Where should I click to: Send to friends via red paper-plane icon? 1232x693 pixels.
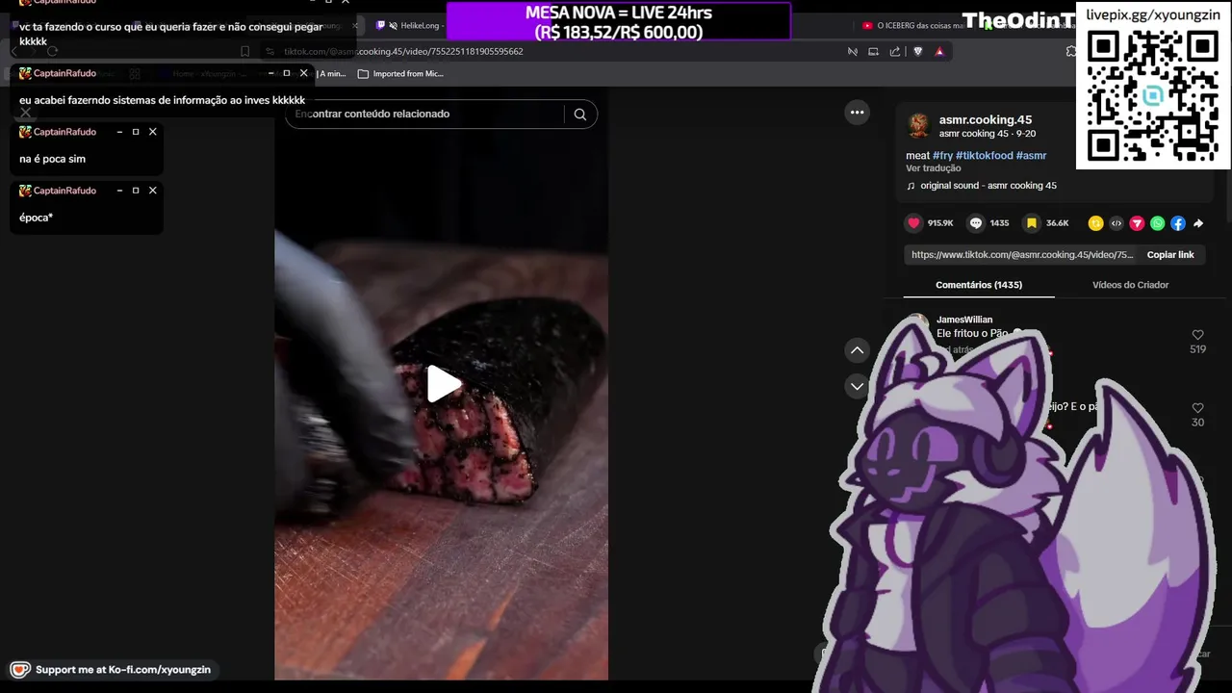(x=1137, y=223)
